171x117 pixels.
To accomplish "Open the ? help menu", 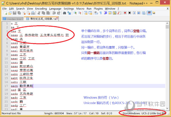I will coord(118,9).
